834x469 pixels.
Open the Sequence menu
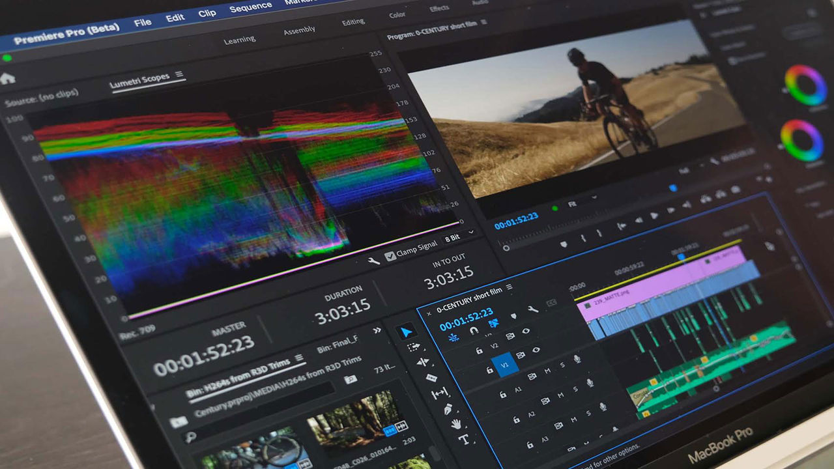point(251,7)
